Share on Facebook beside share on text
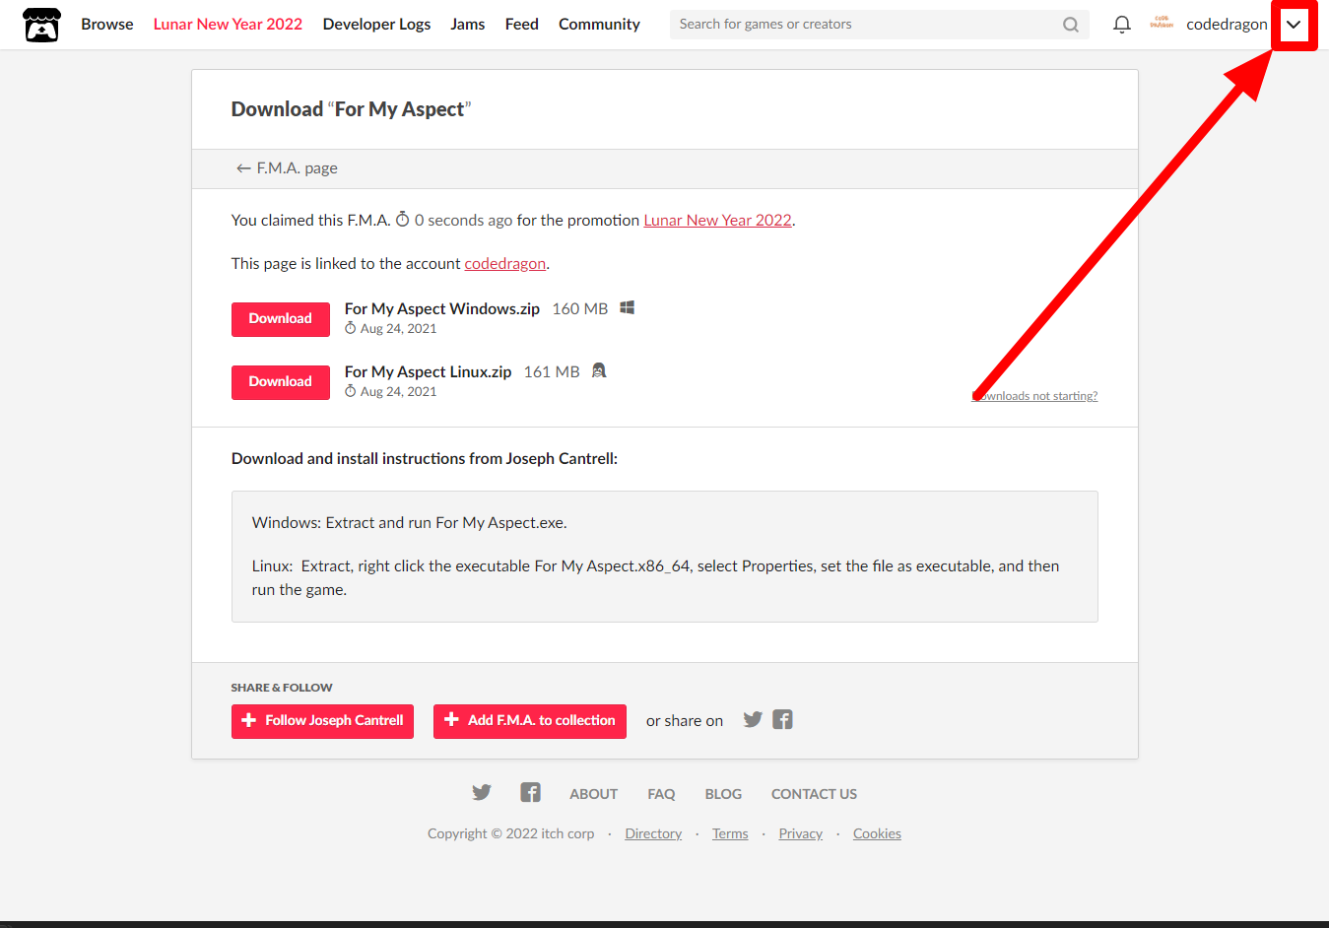 (x=782, y=720)
